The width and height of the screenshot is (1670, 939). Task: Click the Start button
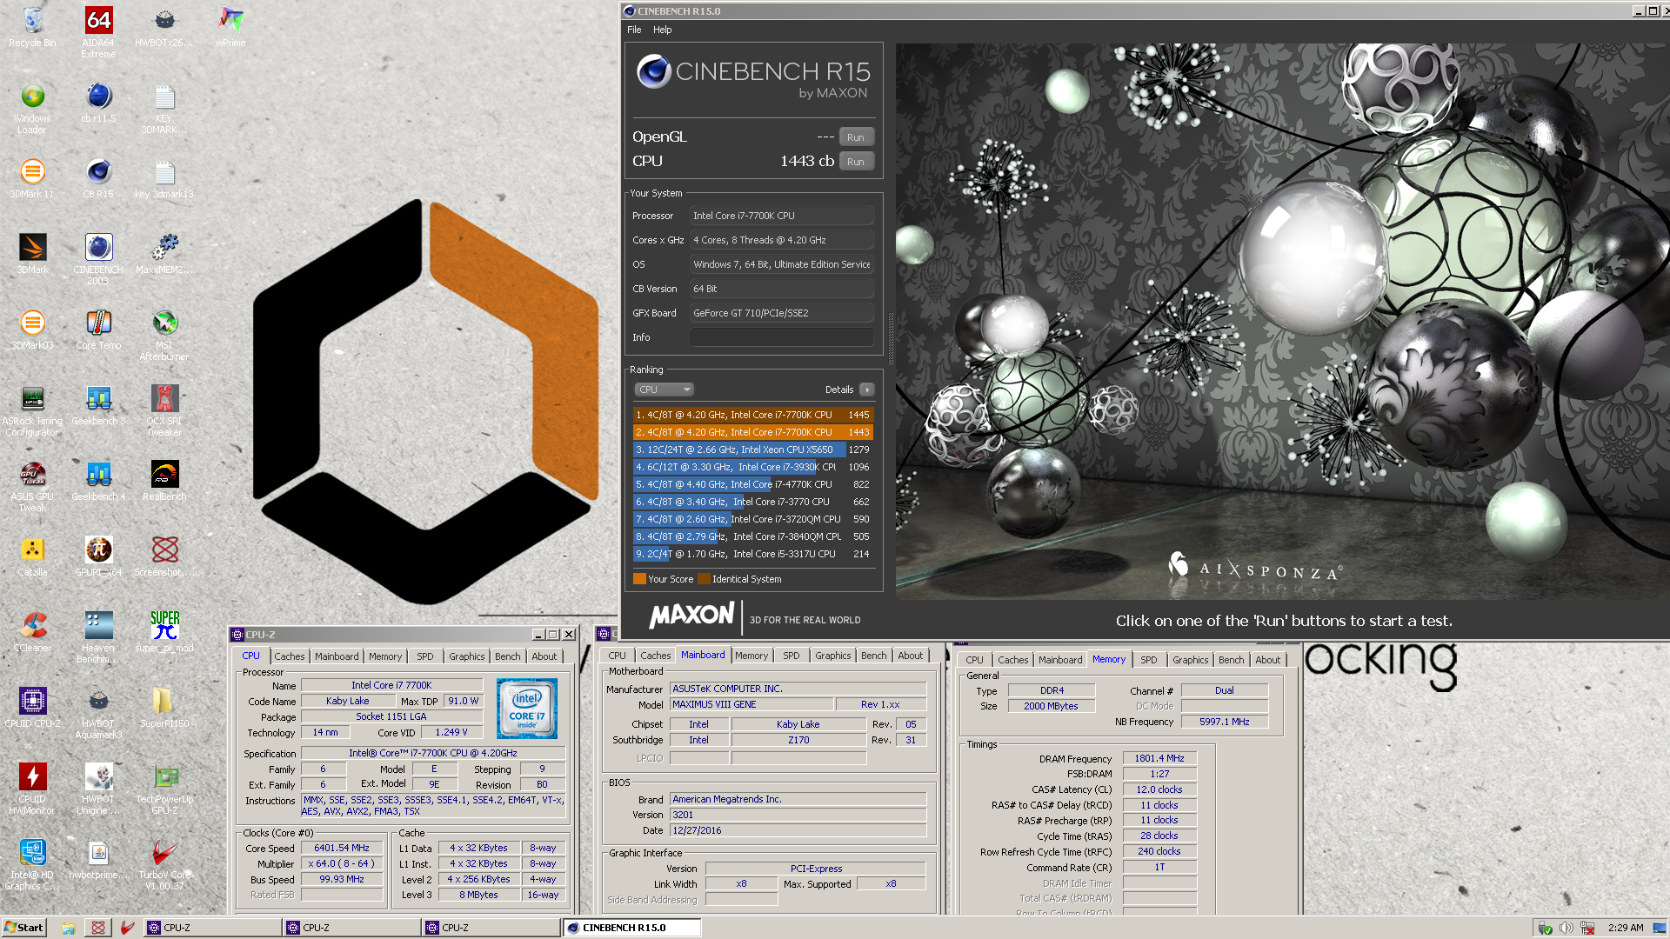point(23,928)
